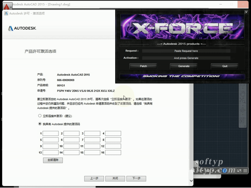Screen dimensions: 251x188
Task: Click activation code box 12
Action: (x=113, y=146)
